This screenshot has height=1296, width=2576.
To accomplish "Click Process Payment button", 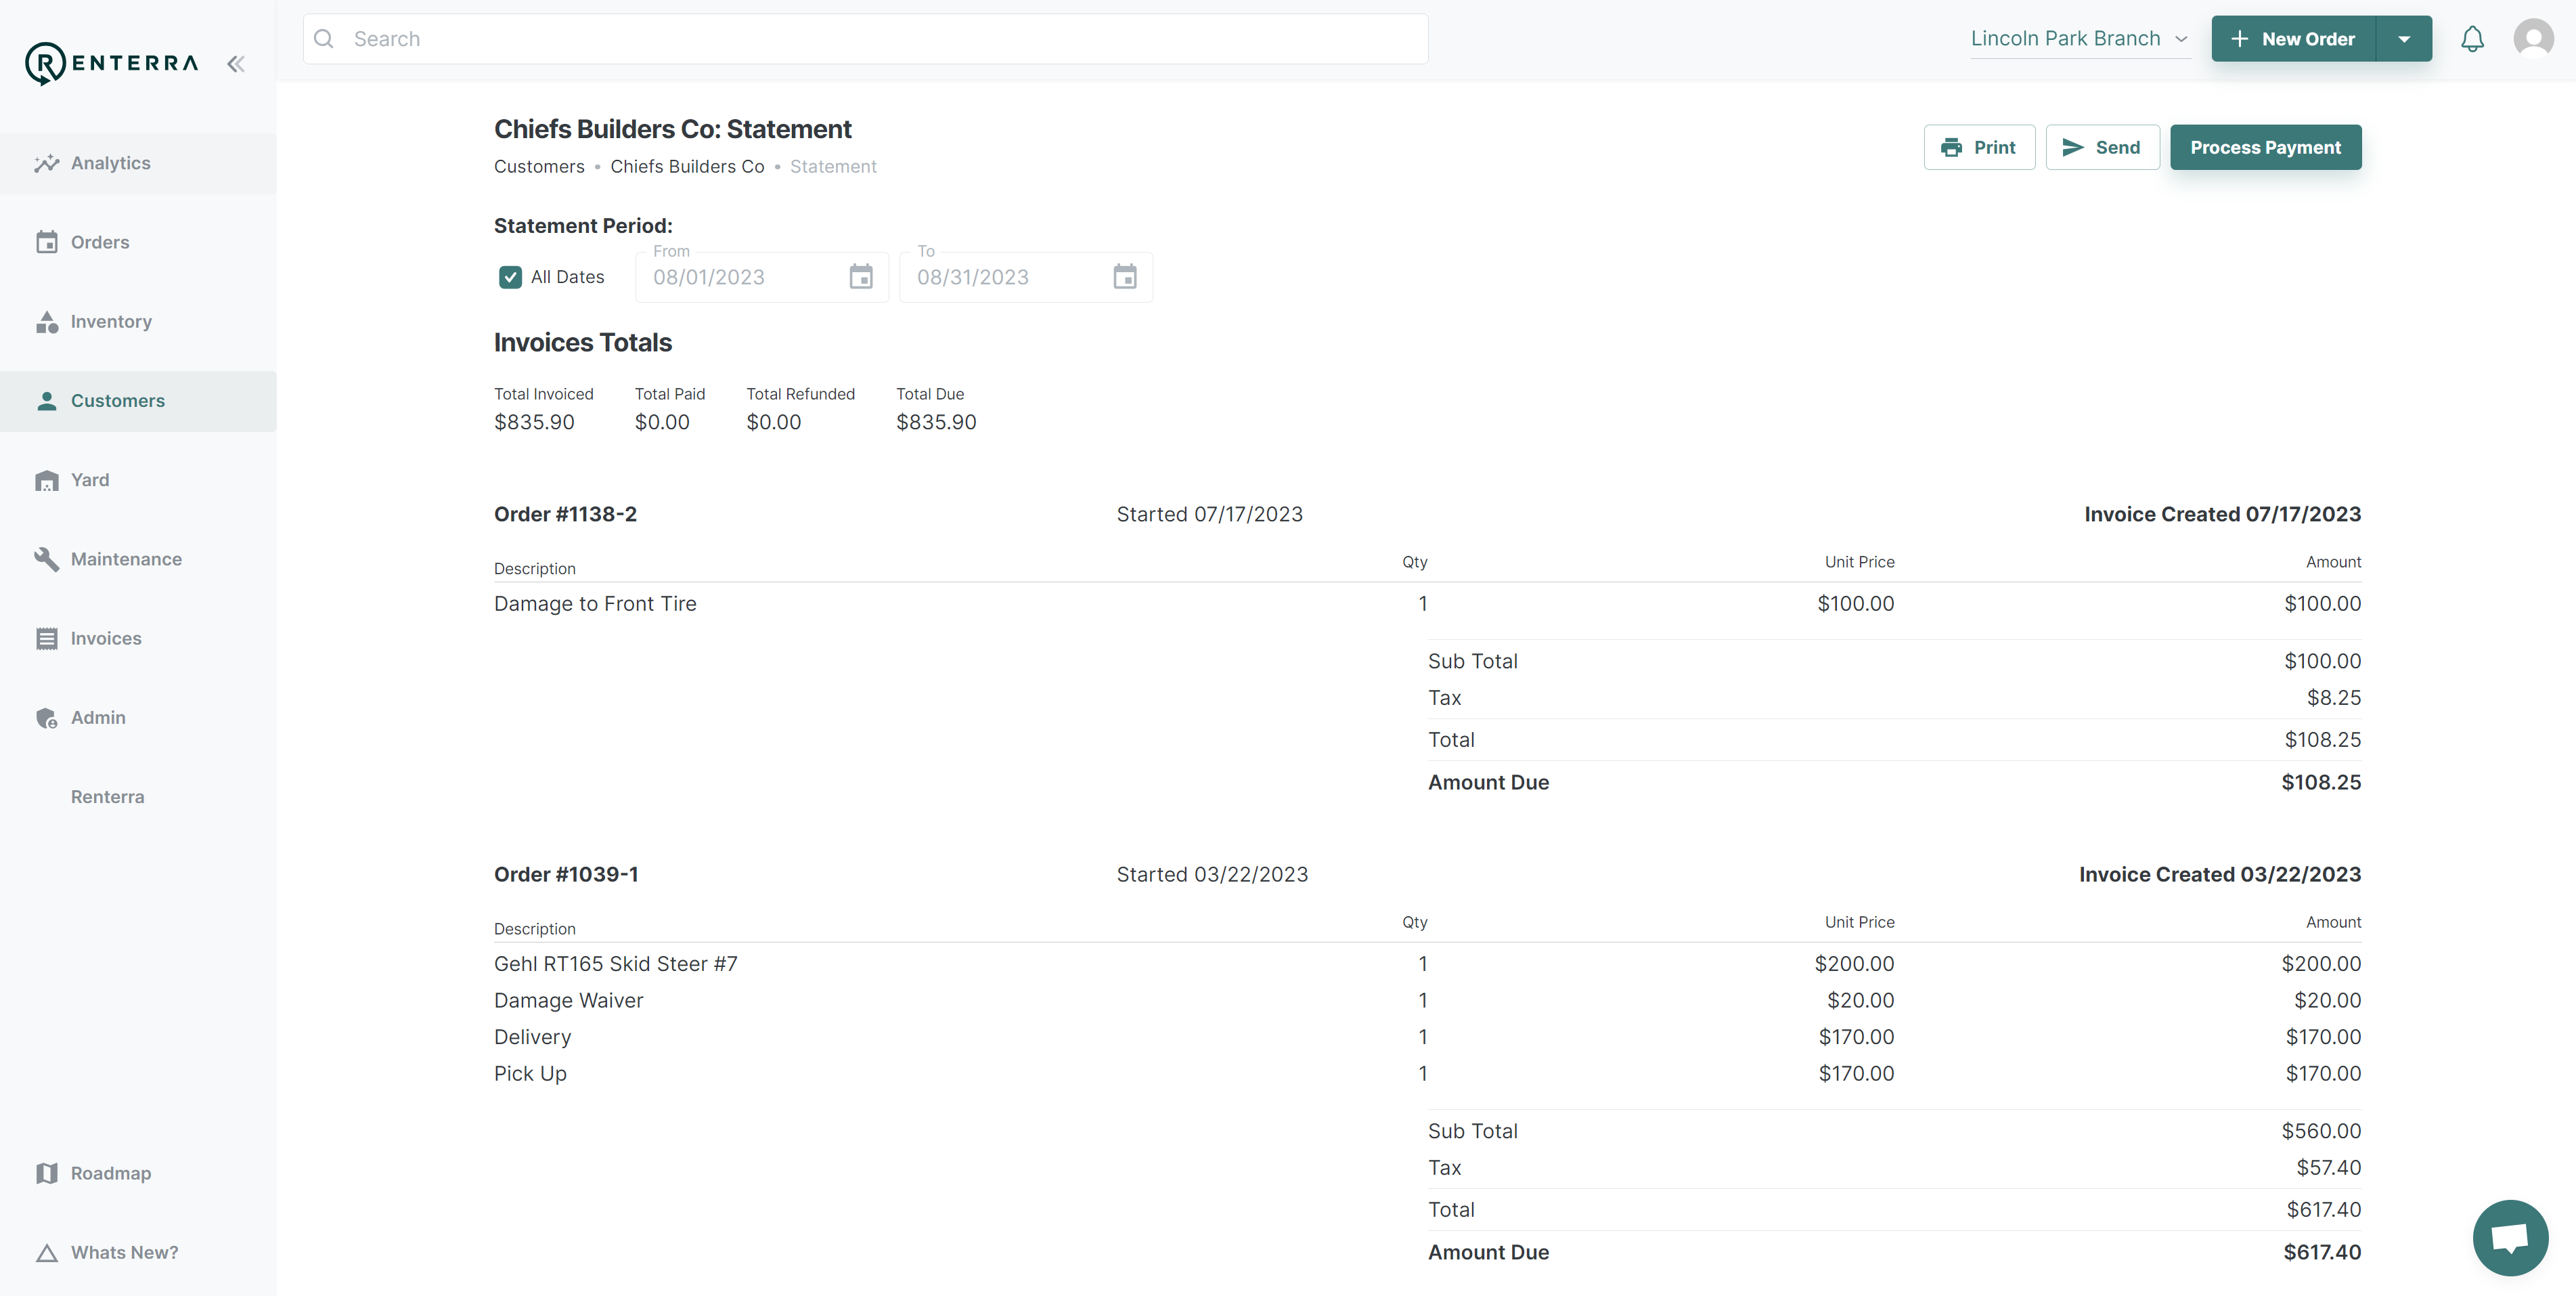I will (2265, 147).
